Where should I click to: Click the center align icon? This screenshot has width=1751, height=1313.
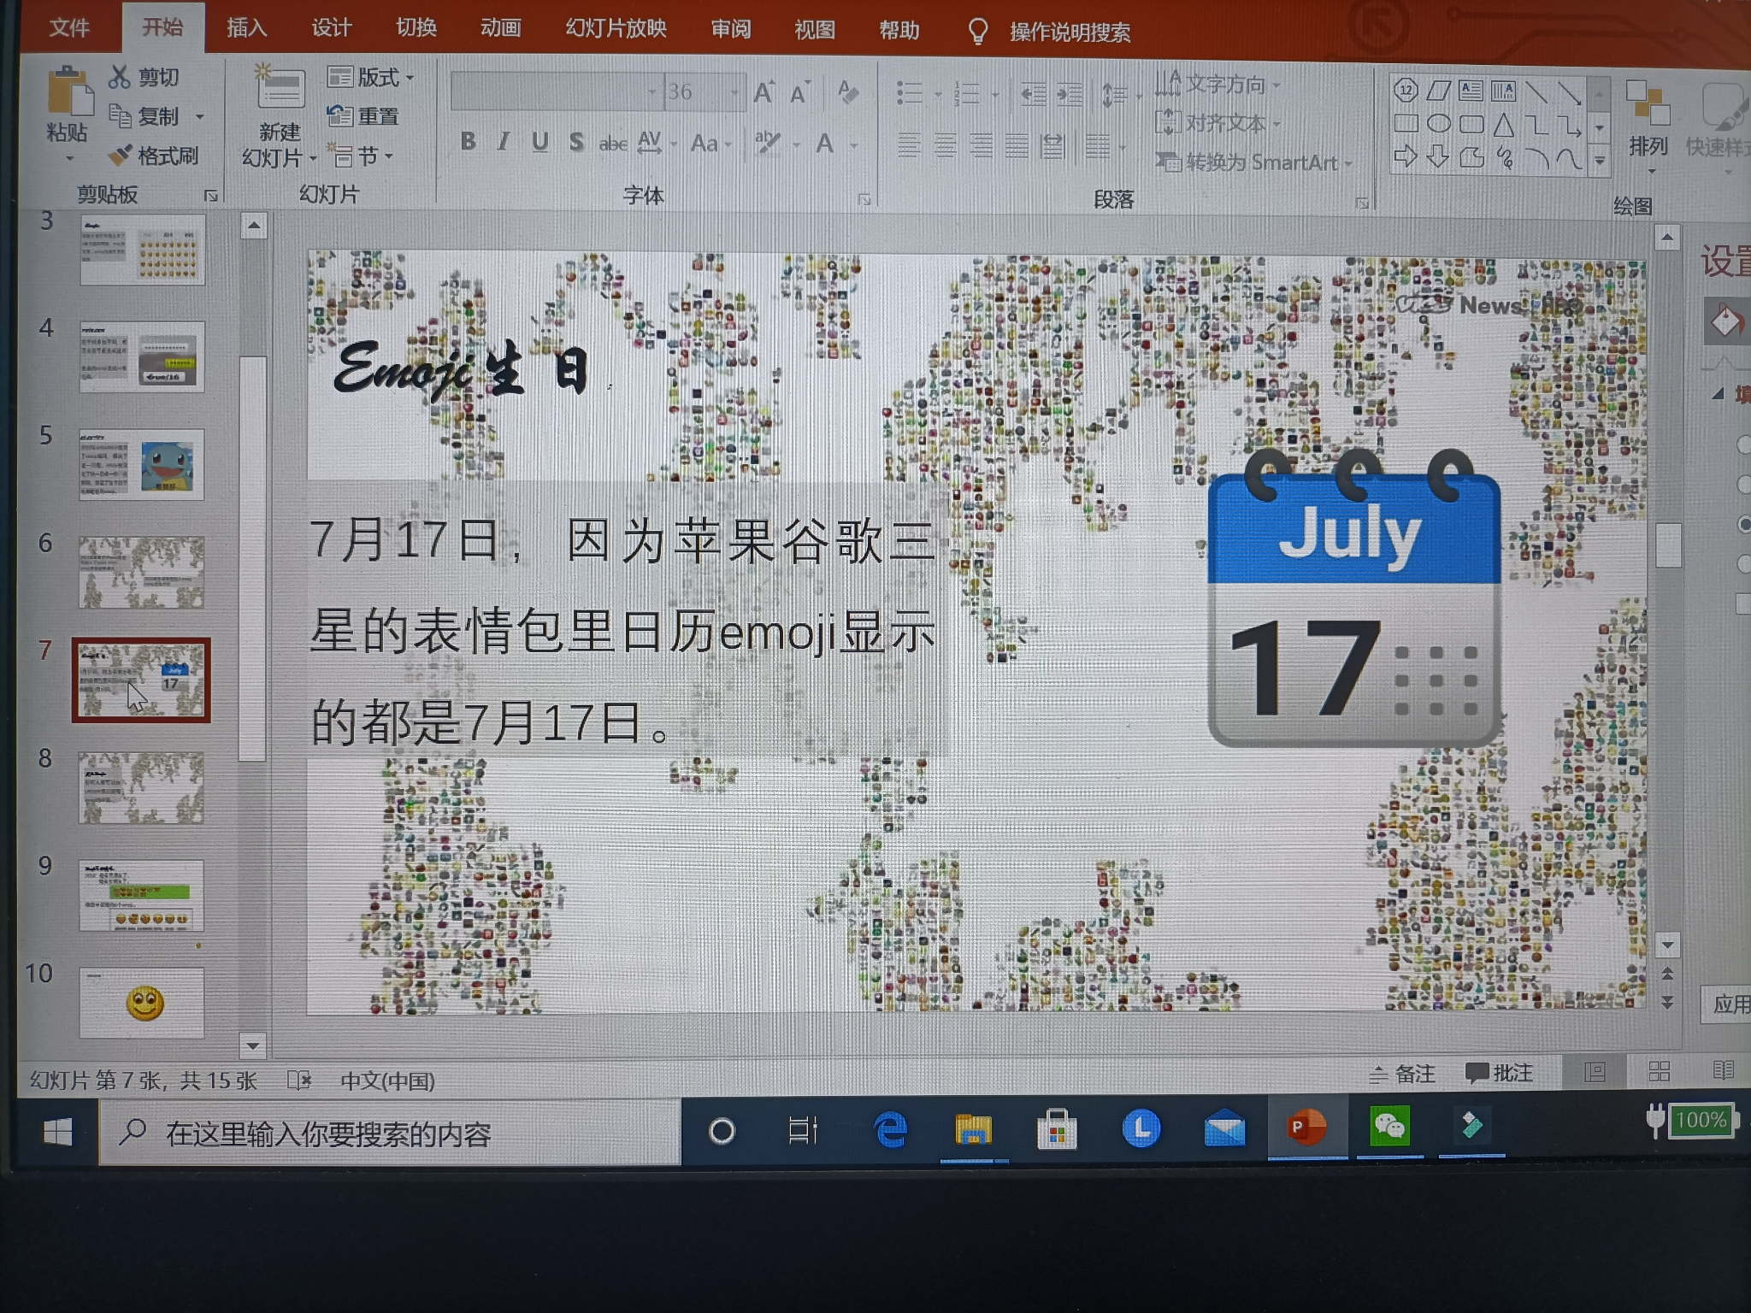(945, 146)
